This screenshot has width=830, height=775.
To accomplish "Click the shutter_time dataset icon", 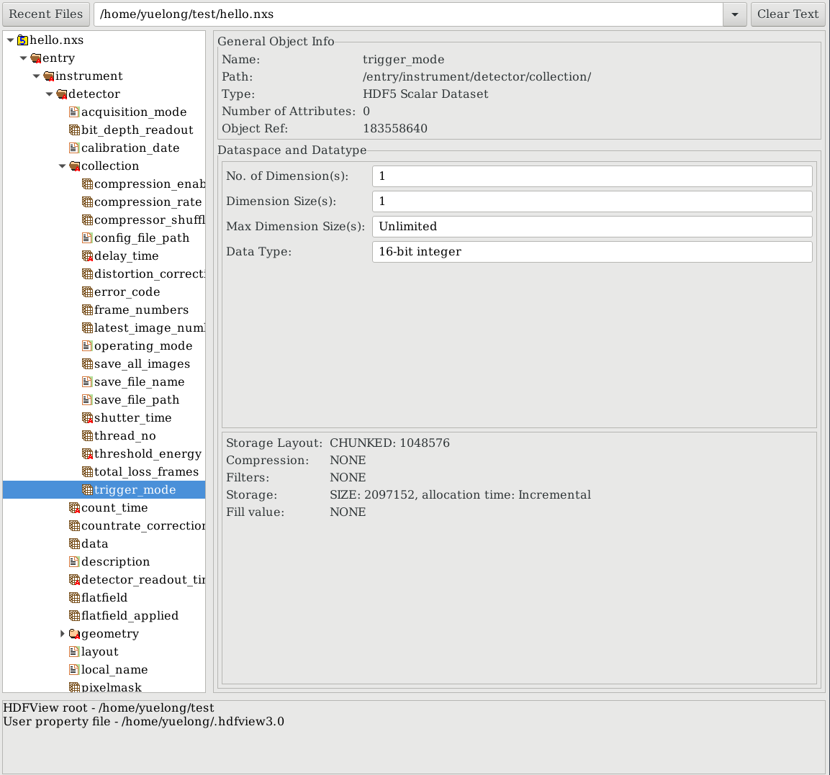I will coord(86,418).
